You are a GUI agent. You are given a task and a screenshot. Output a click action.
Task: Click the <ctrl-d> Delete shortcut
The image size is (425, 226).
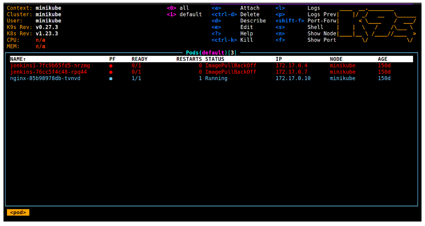(x=235, y=14)
